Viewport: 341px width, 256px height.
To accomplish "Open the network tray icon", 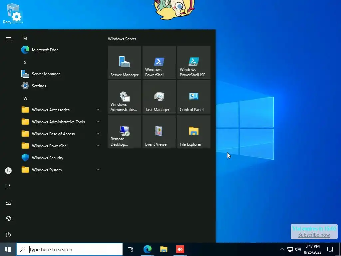I will click(290, 249).
